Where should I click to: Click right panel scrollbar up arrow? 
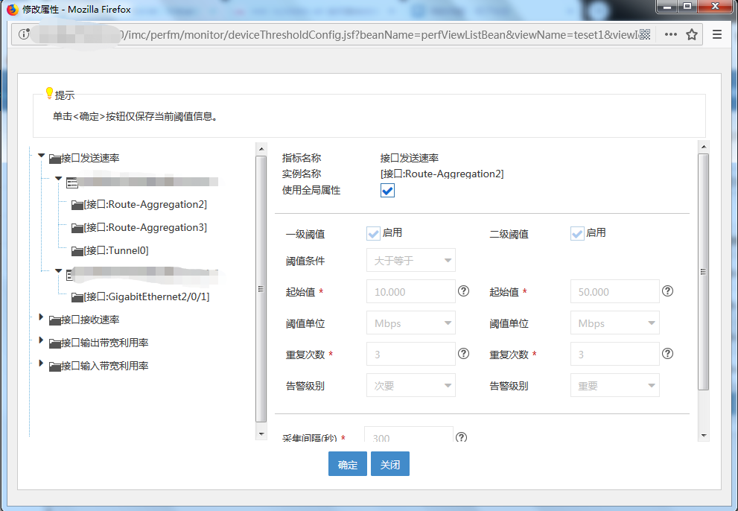(704, 147)
